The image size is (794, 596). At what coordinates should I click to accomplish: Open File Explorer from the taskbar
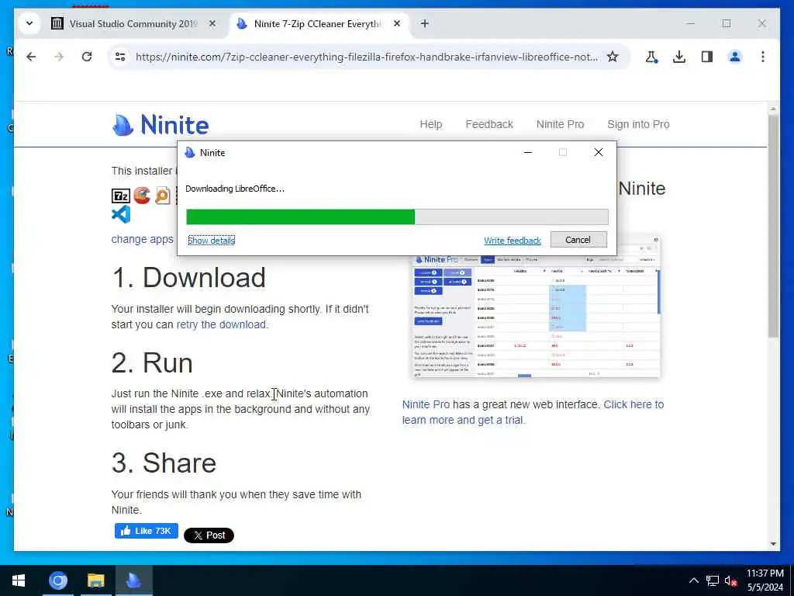(95, 580)
